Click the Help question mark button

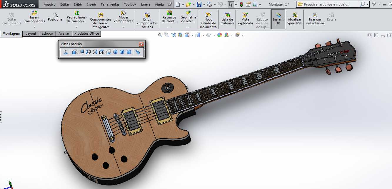point(373,4)
